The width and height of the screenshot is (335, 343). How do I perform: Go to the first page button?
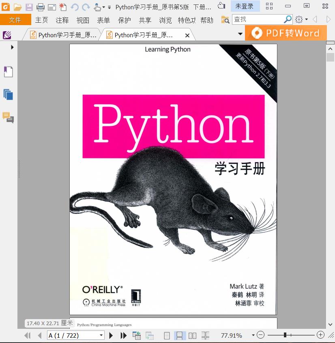(x=28, y=335)
